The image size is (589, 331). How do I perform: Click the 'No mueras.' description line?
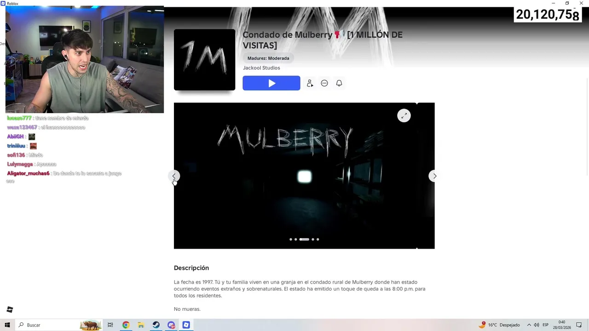click(187, 309)
